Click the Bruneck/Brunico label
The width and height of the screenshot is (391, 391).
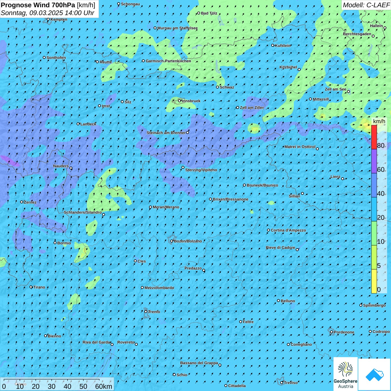(x=262, y=185)
